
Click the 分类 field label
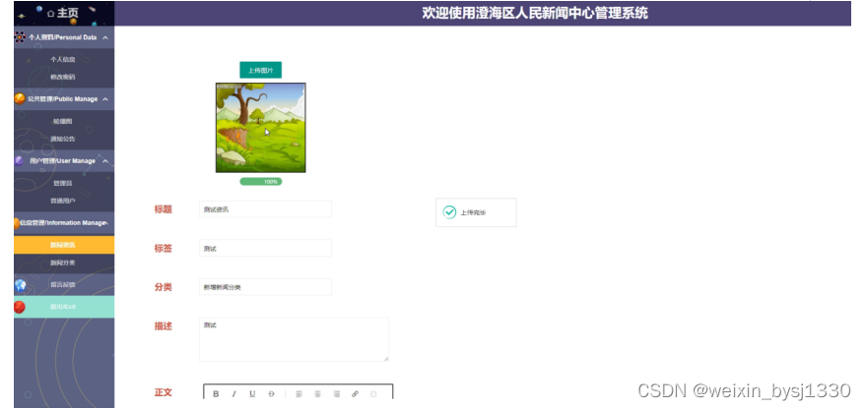(x=163, y=287)
